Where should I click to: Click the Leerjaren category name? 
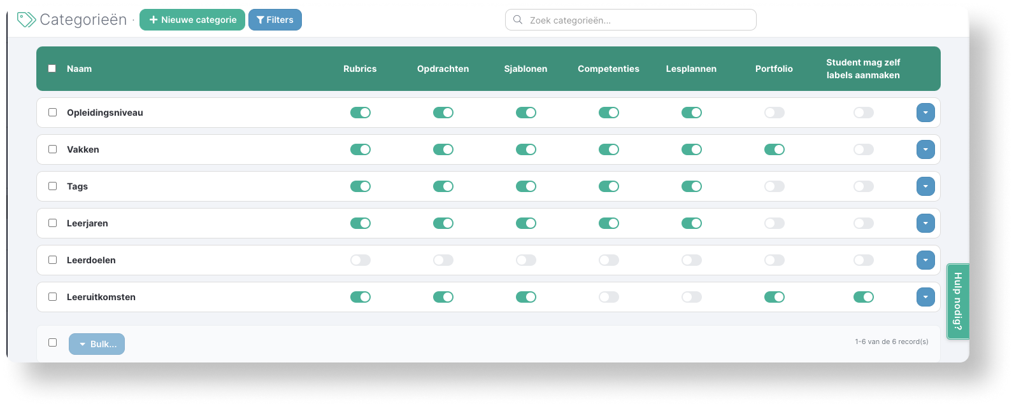pyautogui.click(x=87, y=223)
